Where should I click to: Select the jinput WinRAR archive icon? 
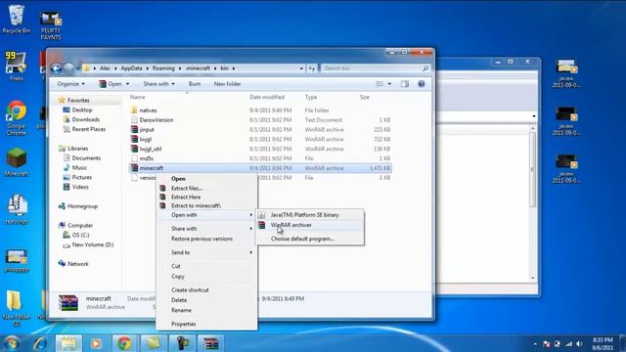click(x=134, y=129)
